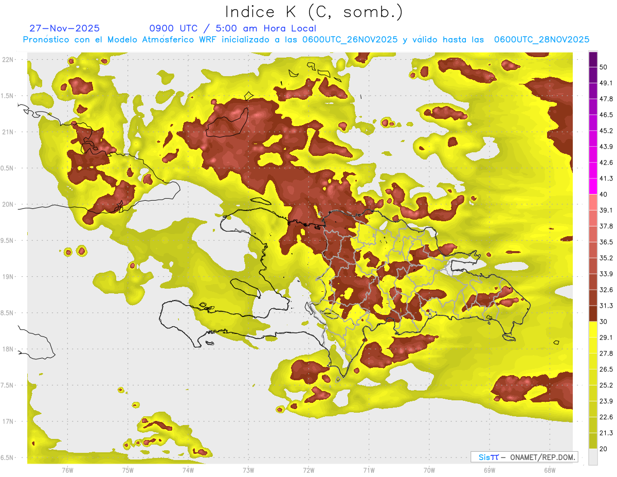Click the "22N" latitude label
Viewport: 617px width, 477px height.
point(8,60)
